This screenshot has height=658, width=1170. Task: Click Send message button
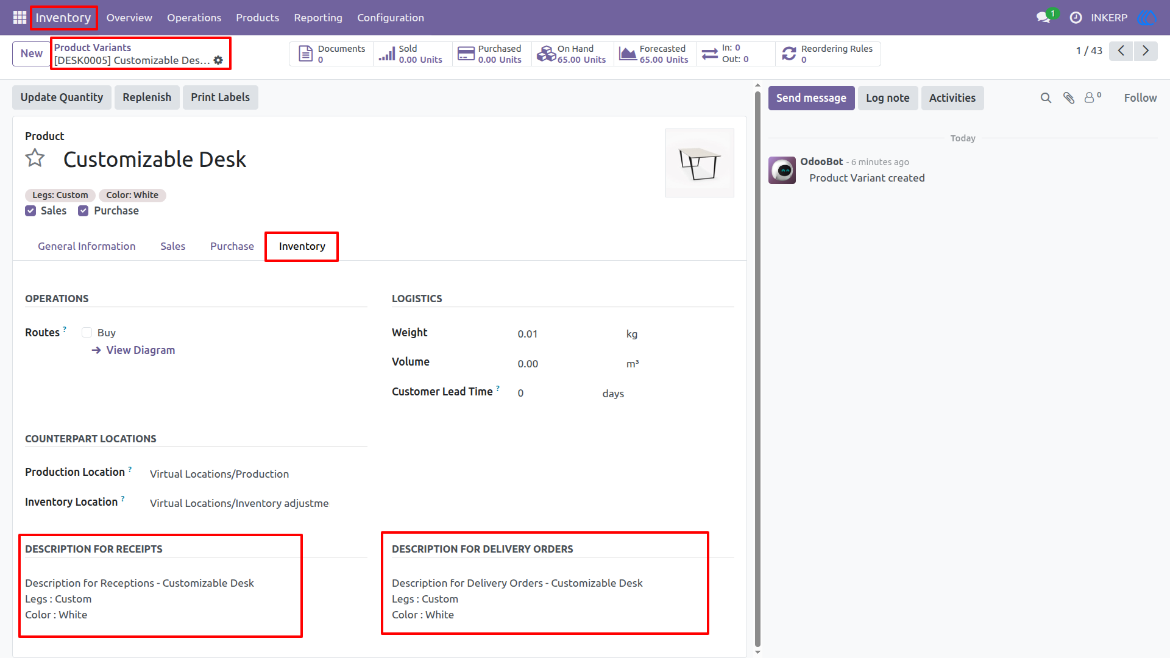click(811, 98)
